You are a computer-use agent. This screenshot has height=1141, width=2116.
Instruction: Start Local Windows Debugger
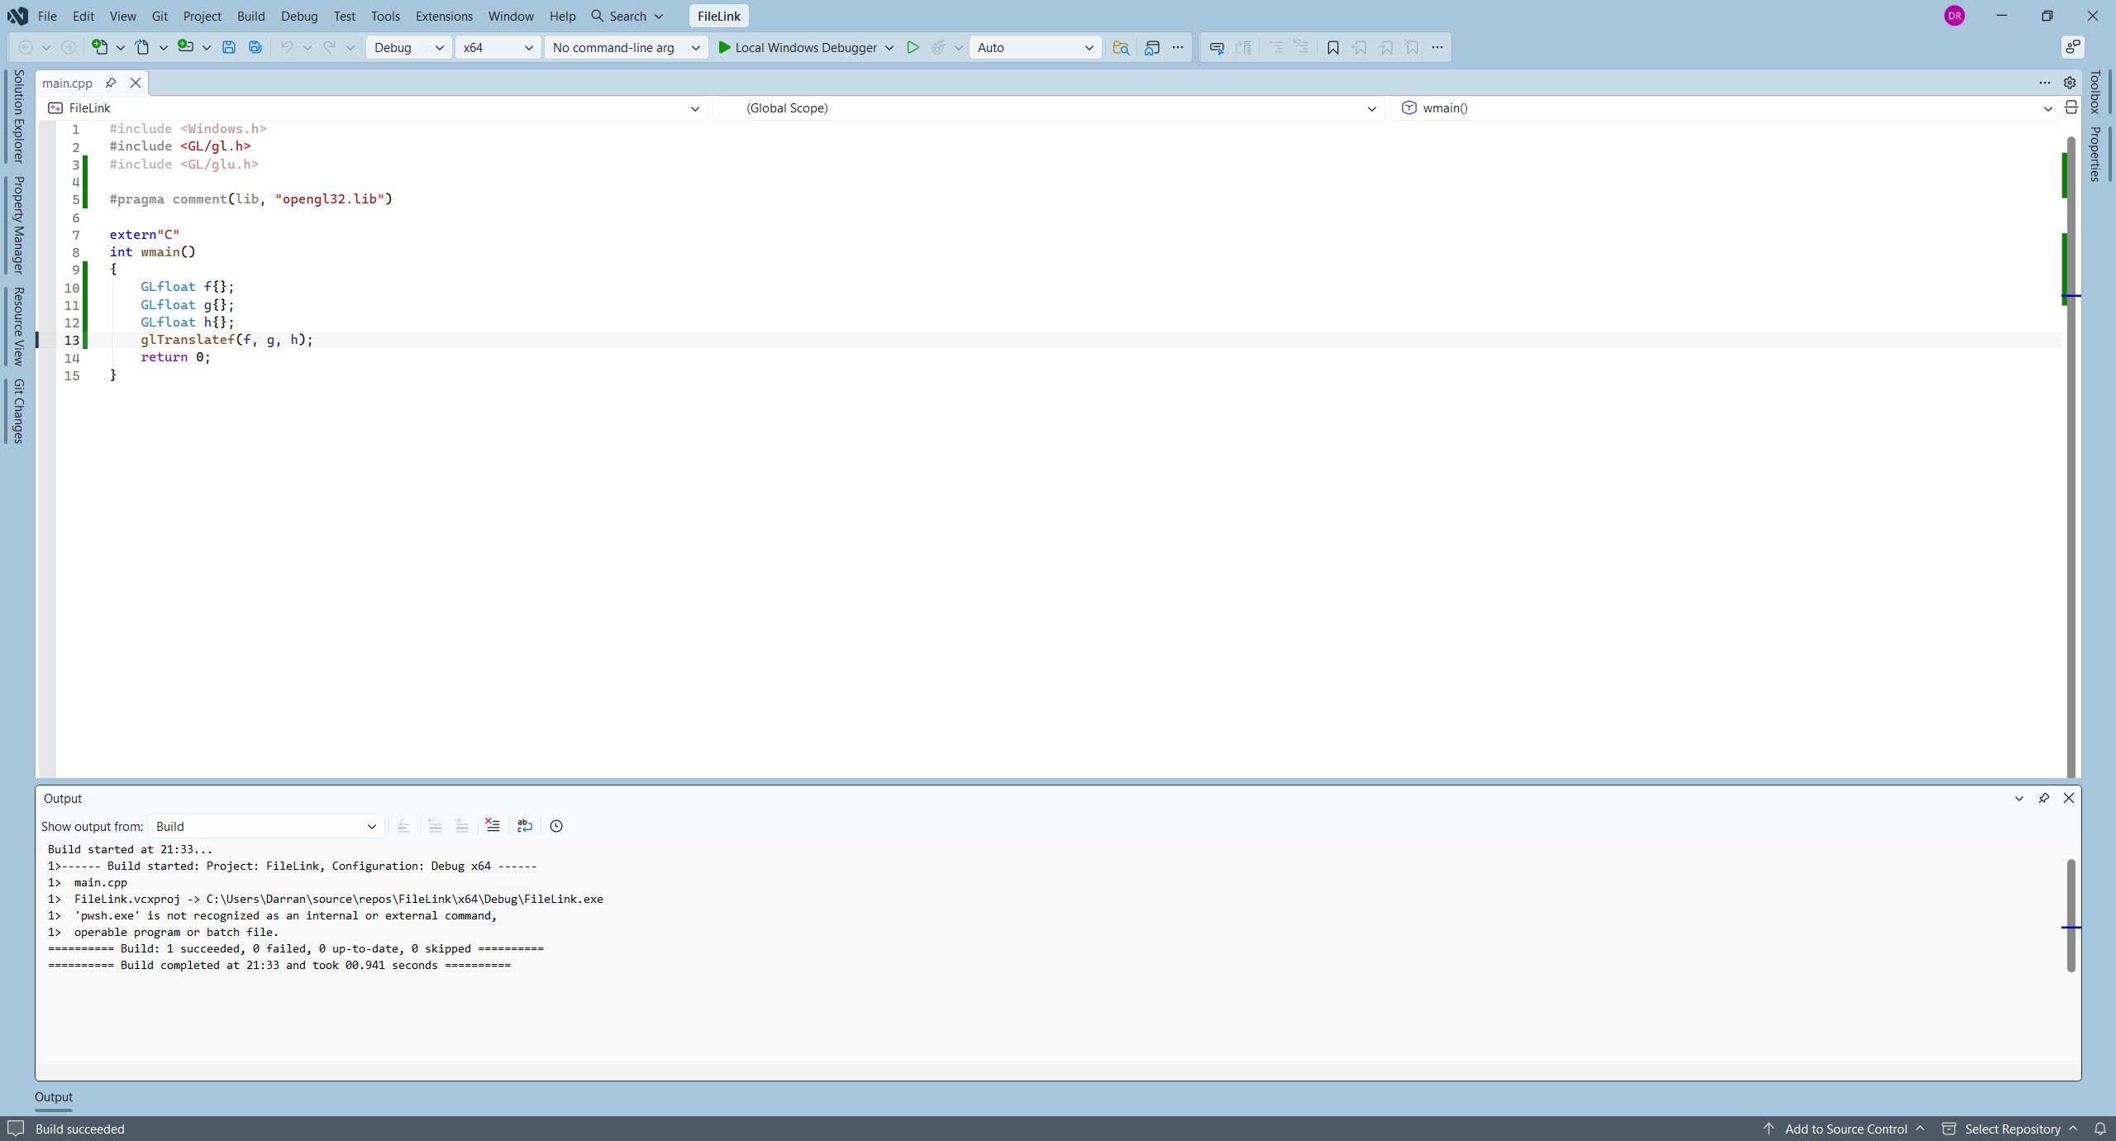point(797,47)
